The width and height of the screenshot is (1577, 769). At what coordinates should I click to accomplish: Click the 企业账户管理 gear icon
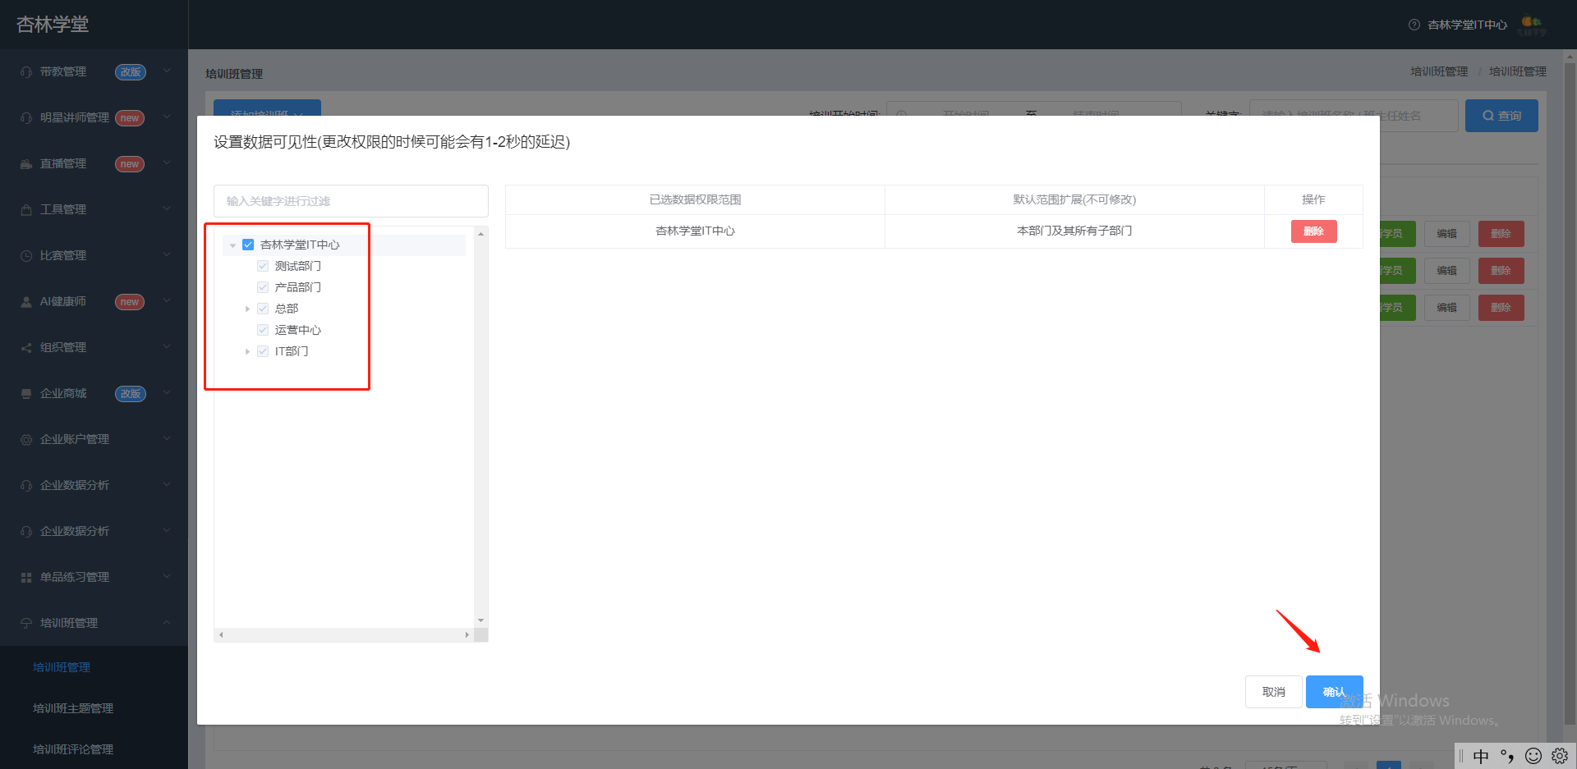(26, 440)
